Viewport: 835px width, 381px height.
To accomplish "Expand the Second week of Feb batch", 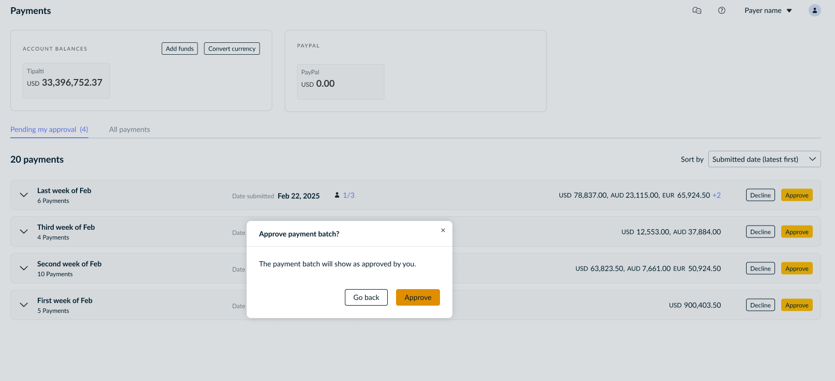I will (x=24, y=268).
